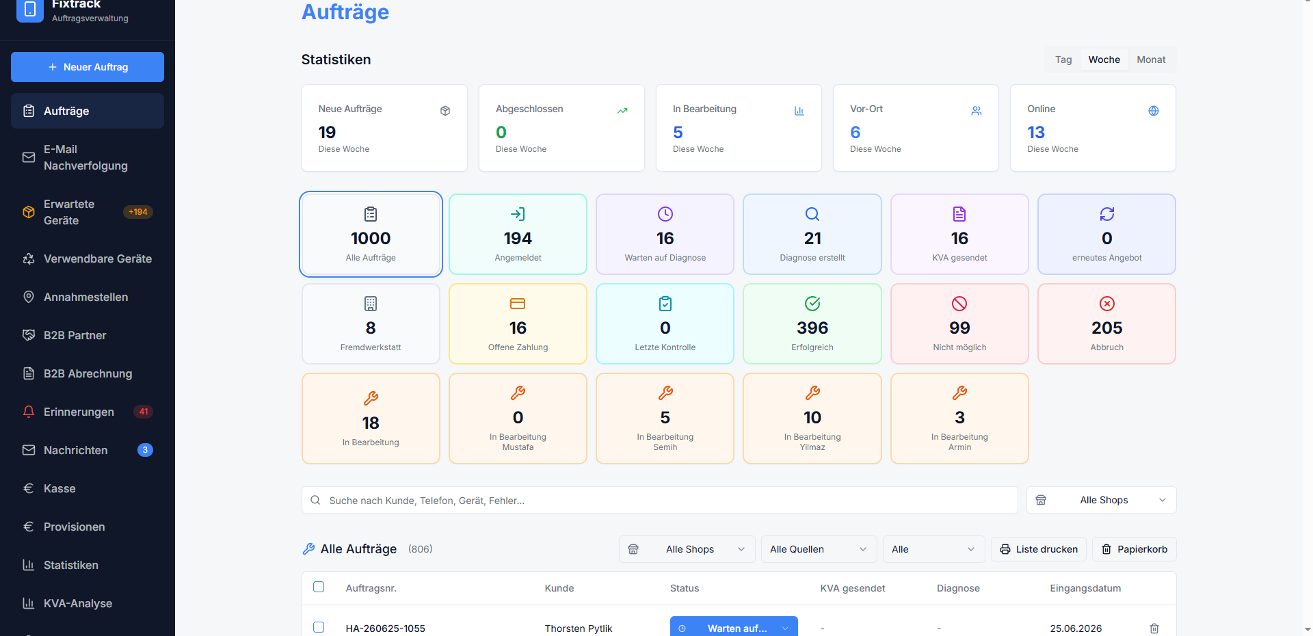The width and height of the screenshot is (1313, 636).
Task: Click the refresh icon on erneutes Angebot card
Action: click(1106, 214)
